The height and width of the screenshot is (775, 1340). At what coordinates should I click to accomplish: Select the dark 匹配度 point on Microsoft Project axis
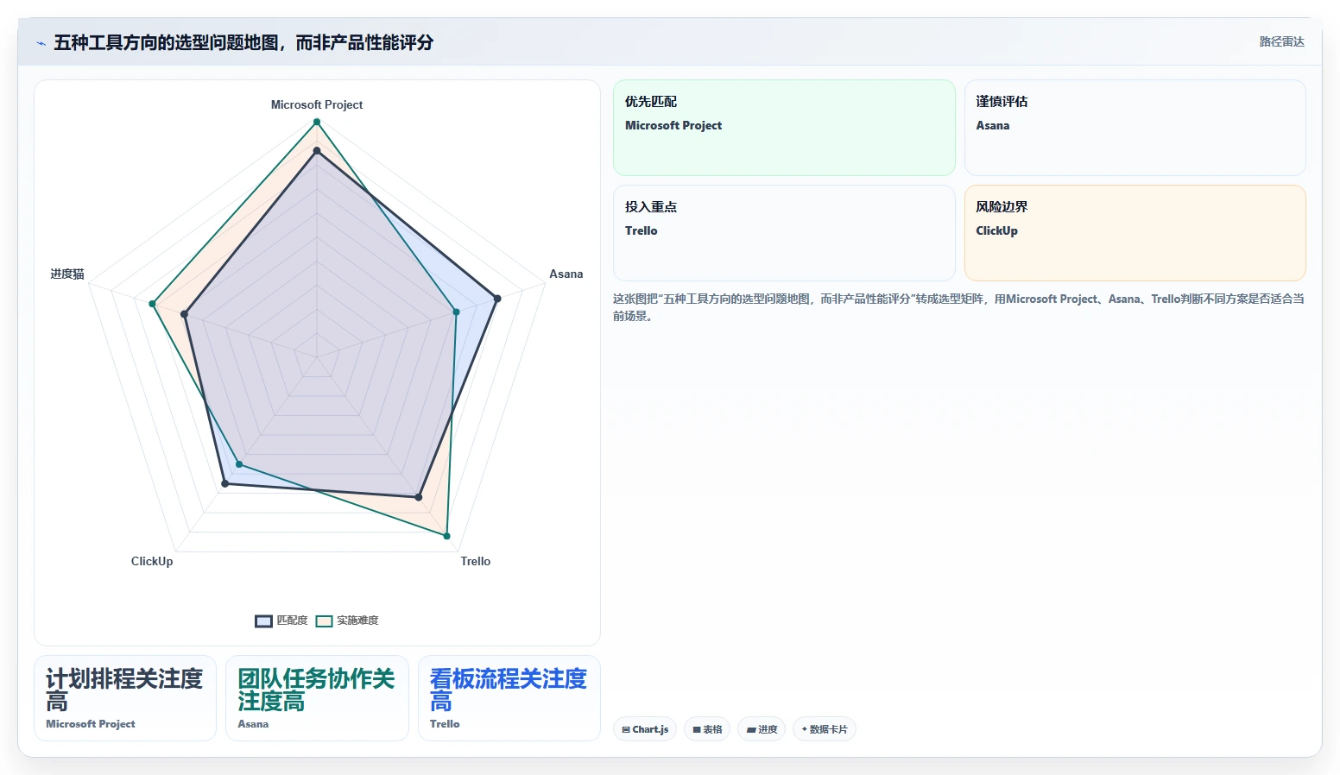click(317, 151)
